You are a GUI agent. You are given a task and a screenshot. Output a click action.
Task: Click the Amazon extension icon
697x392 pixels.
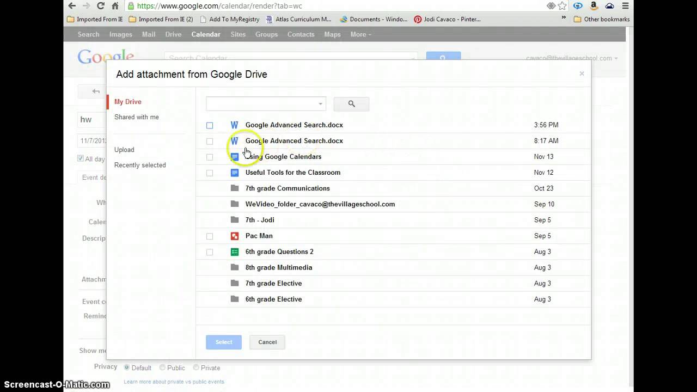pyautogui.click(x=594, y=6)
